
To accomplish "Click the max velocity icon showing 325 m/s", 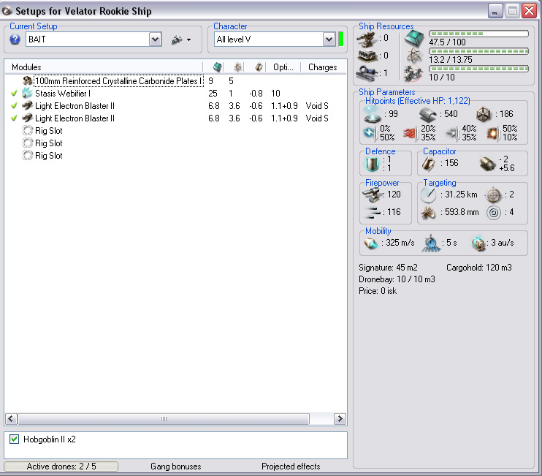I will [x=372, y=243].
